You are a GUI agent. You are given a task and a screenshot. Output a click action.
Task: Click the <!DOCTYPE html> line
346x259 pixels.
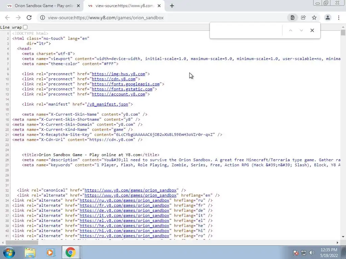click(x=30, y=33)
